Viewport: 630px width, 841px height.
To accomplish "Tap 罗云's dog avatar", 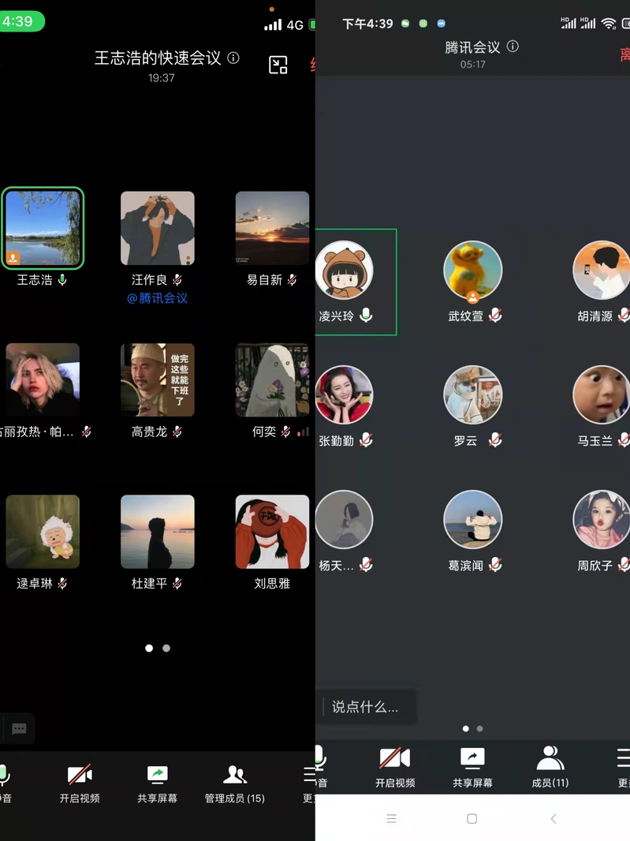I will pyautogui.click(x=472, y=394).
